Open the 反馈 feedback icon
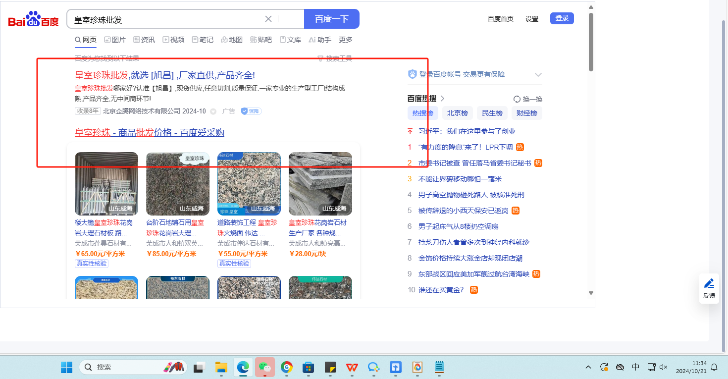Screen dimensions: 728x379 coord(709,288)
